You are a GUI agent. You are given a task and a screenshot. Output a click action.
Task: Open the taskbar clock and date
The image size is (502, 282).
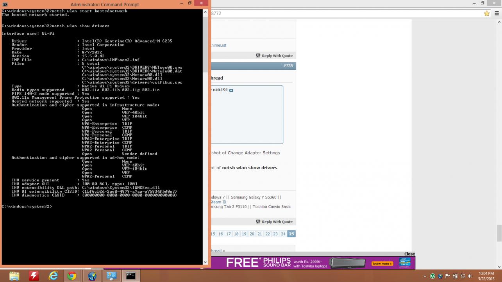point(486,276)
